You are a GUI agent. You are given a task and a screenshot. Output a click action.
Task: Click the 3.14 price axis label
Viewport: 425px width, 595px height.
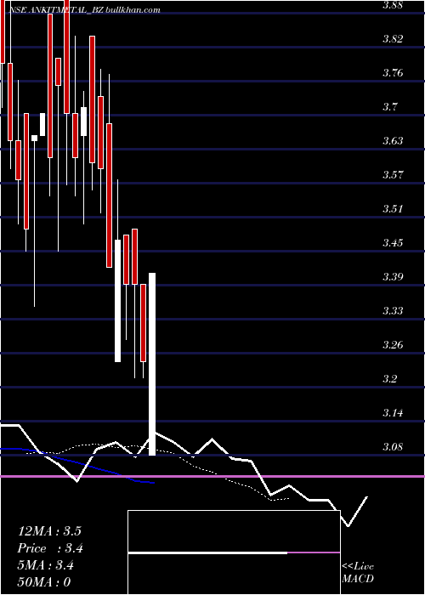point(394,412)
